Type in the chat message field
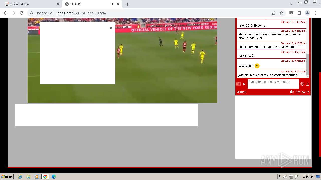 tap(273, 84)
